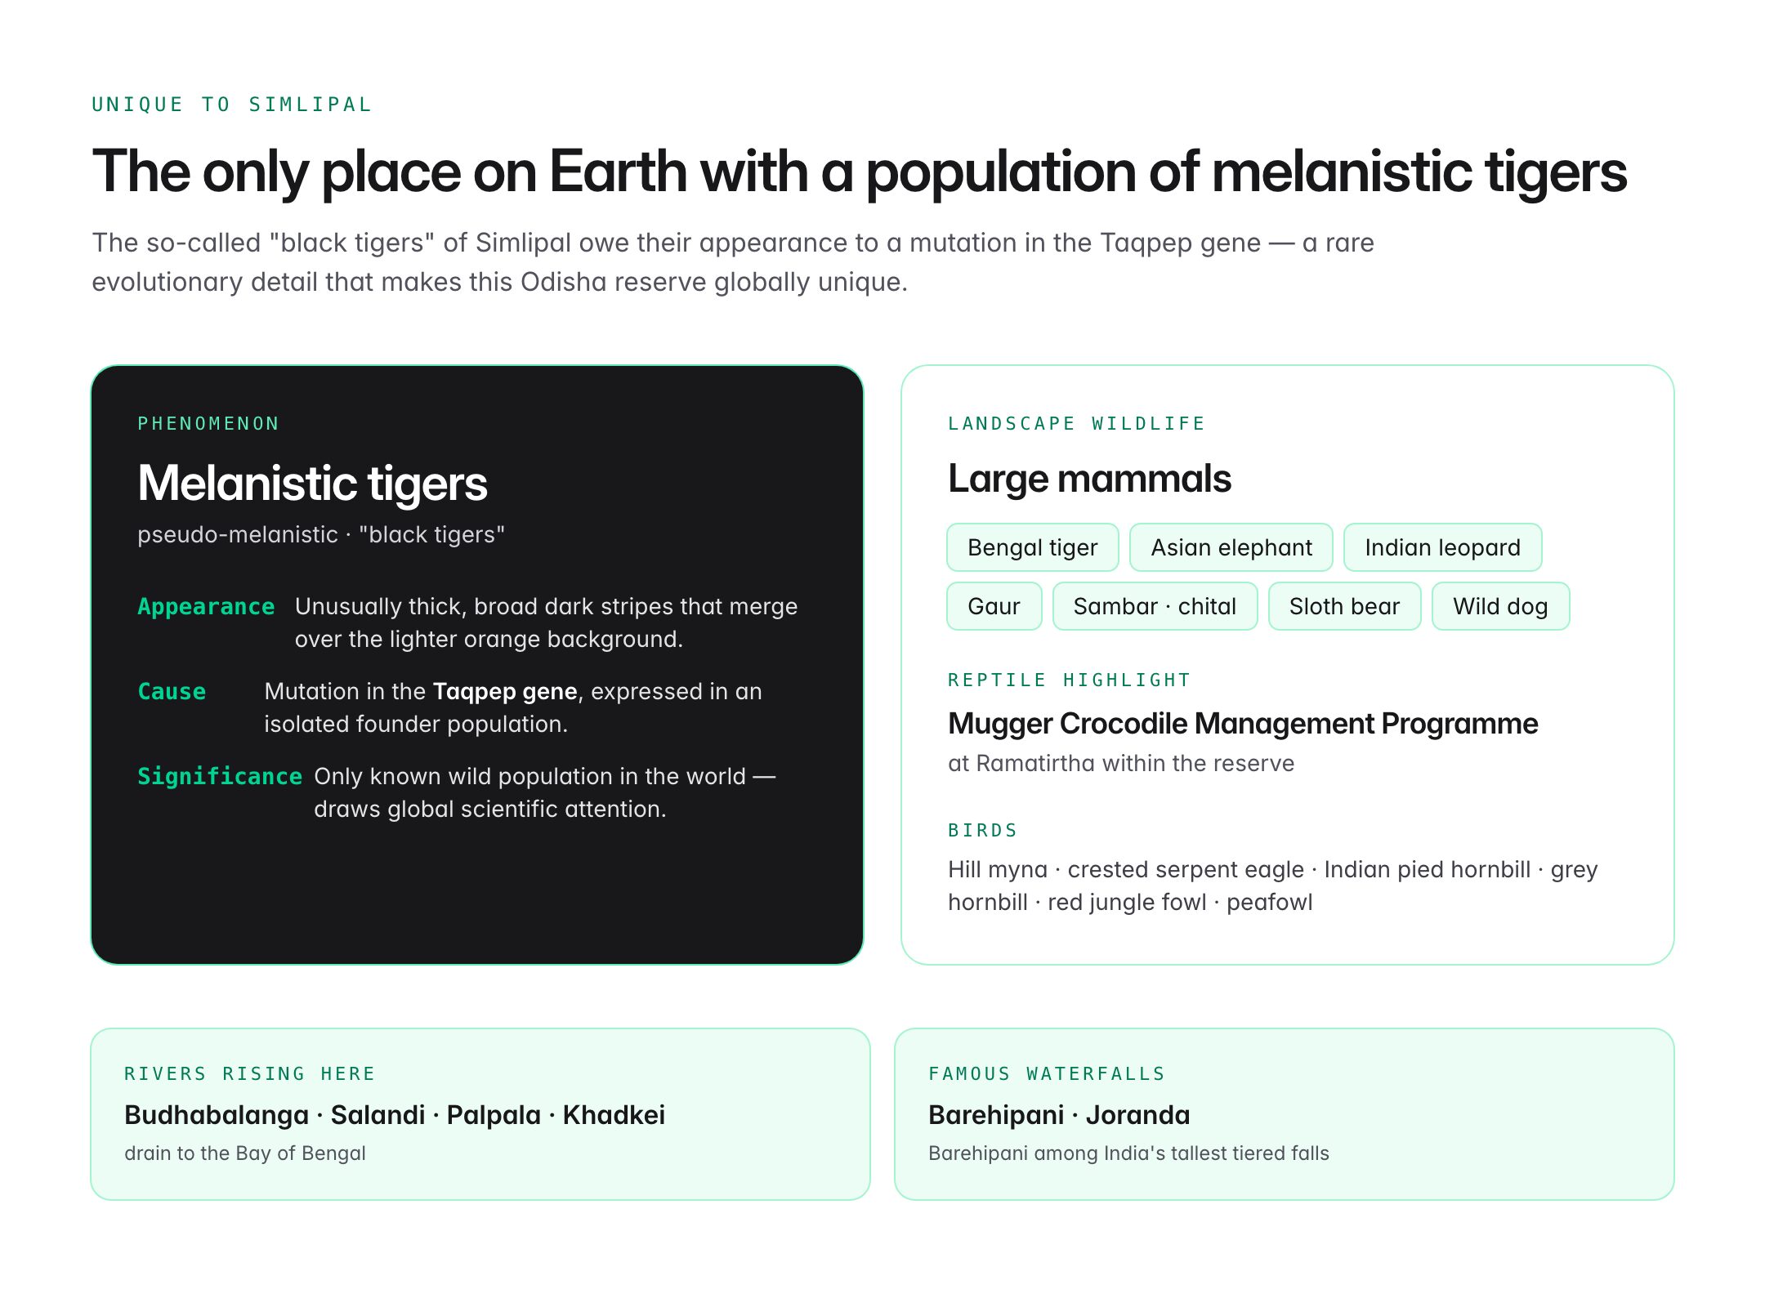The width and height of the screenshot is (1765, 1307).
Task: Select the Appearance label
Action: click(206, 607)
